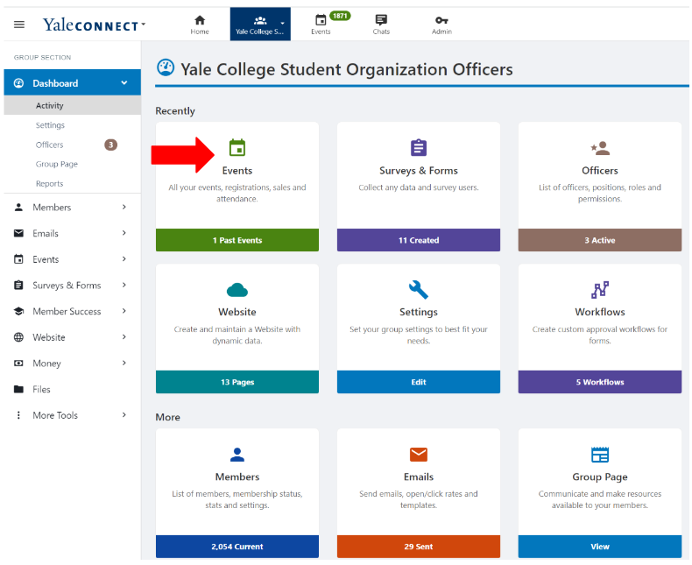Open the Admin key icon
Screen dimensions: 692x565
click(441, 20)
